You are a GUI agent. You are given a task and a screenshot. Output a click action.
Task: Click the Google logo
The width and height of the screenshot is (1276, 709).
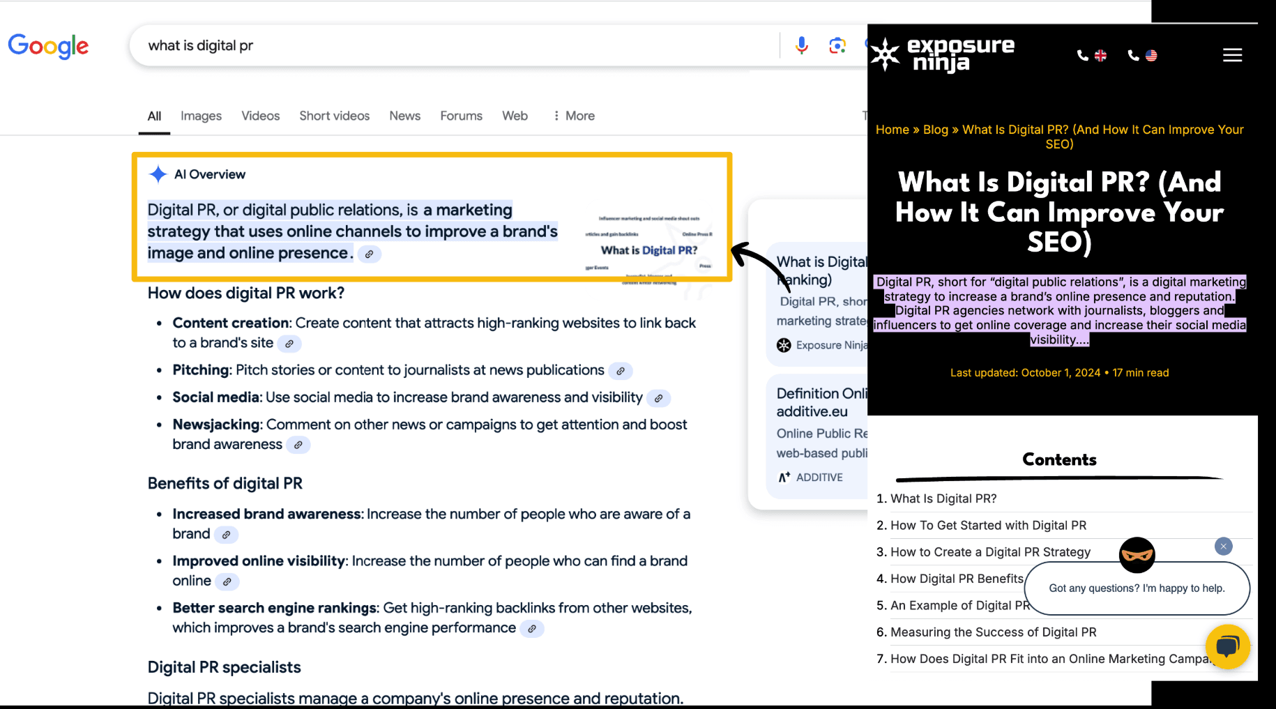click(48, 46)
